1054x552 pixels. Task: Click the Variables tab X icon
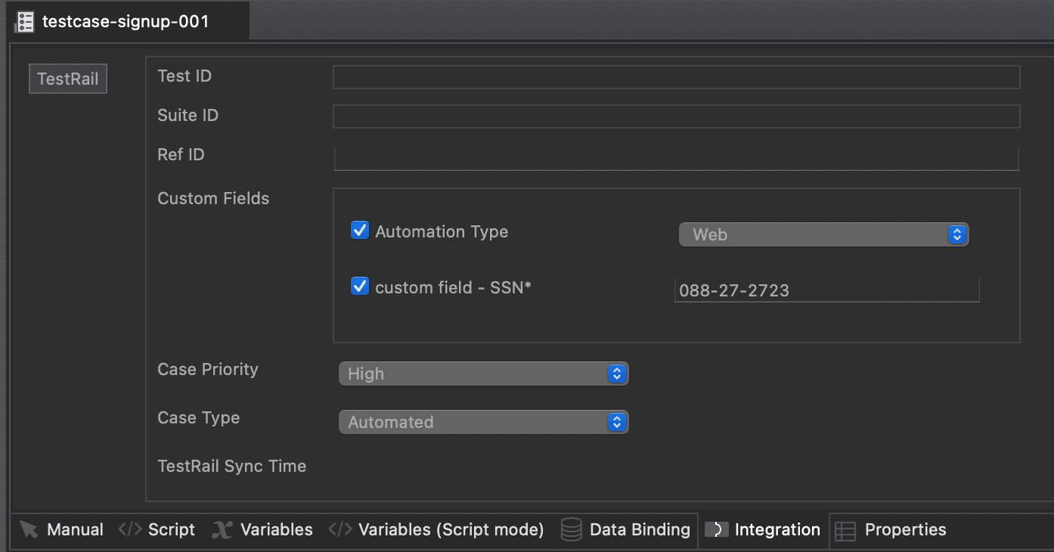click(x=222, y=530)
